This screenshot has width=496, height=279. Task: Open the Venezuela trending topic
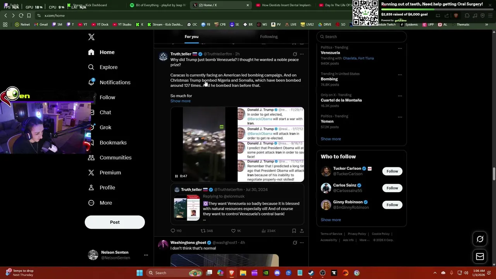point(330,53)
